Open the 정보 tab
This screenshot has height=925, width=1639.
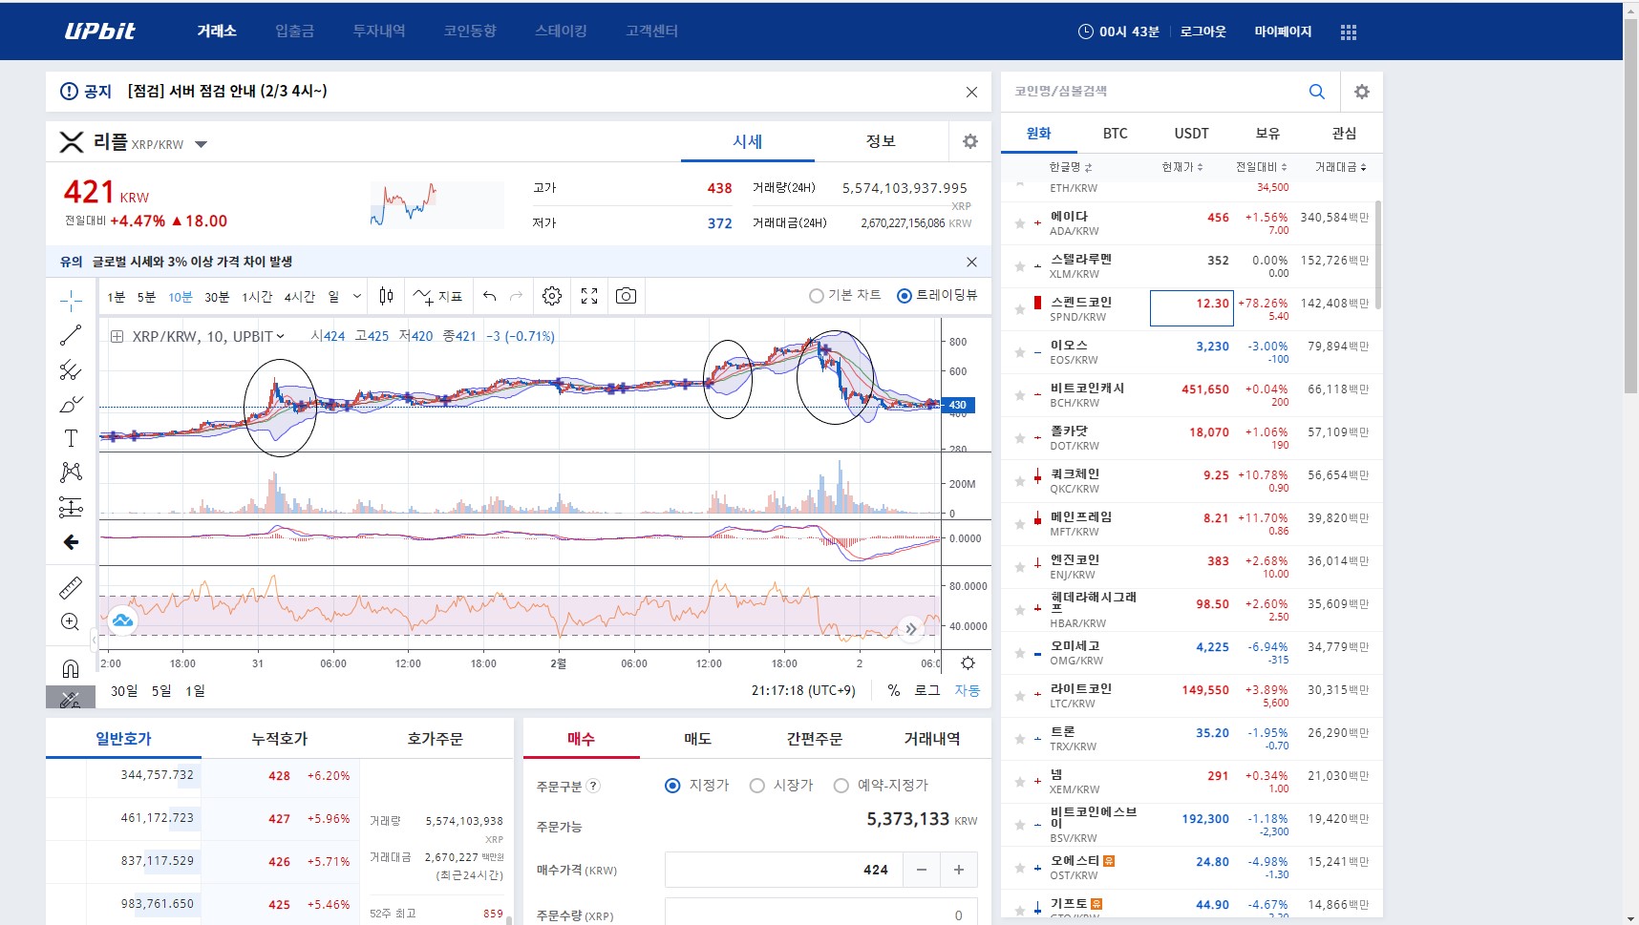881,141
